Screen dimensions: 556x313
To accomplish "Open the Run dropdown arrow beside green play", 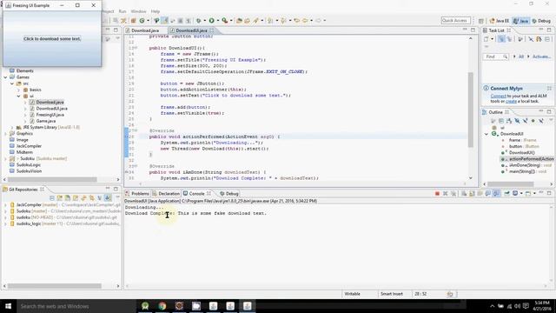I will point(218,21).
